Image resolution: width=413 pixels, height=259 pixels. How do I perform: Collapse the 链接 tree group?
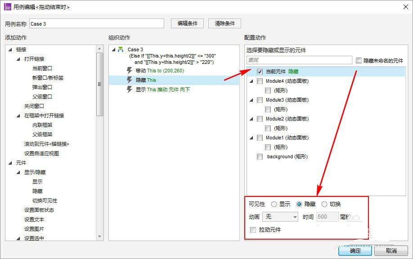click(x=10, y=49)
